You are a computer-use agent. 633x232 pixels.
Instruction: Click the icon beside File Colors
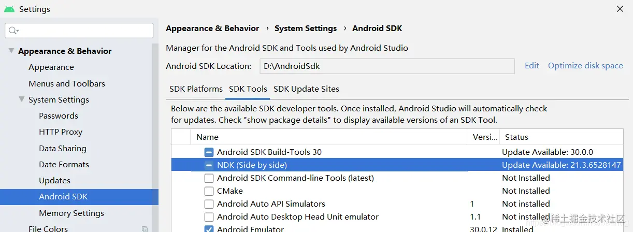tap(145, 228)
